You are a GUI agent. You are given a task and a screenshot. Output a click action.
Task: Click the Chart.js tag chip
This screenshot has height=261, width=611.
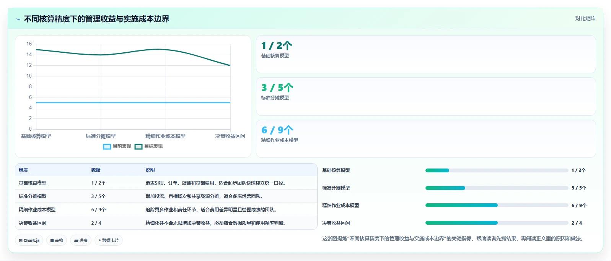point(29,240)
